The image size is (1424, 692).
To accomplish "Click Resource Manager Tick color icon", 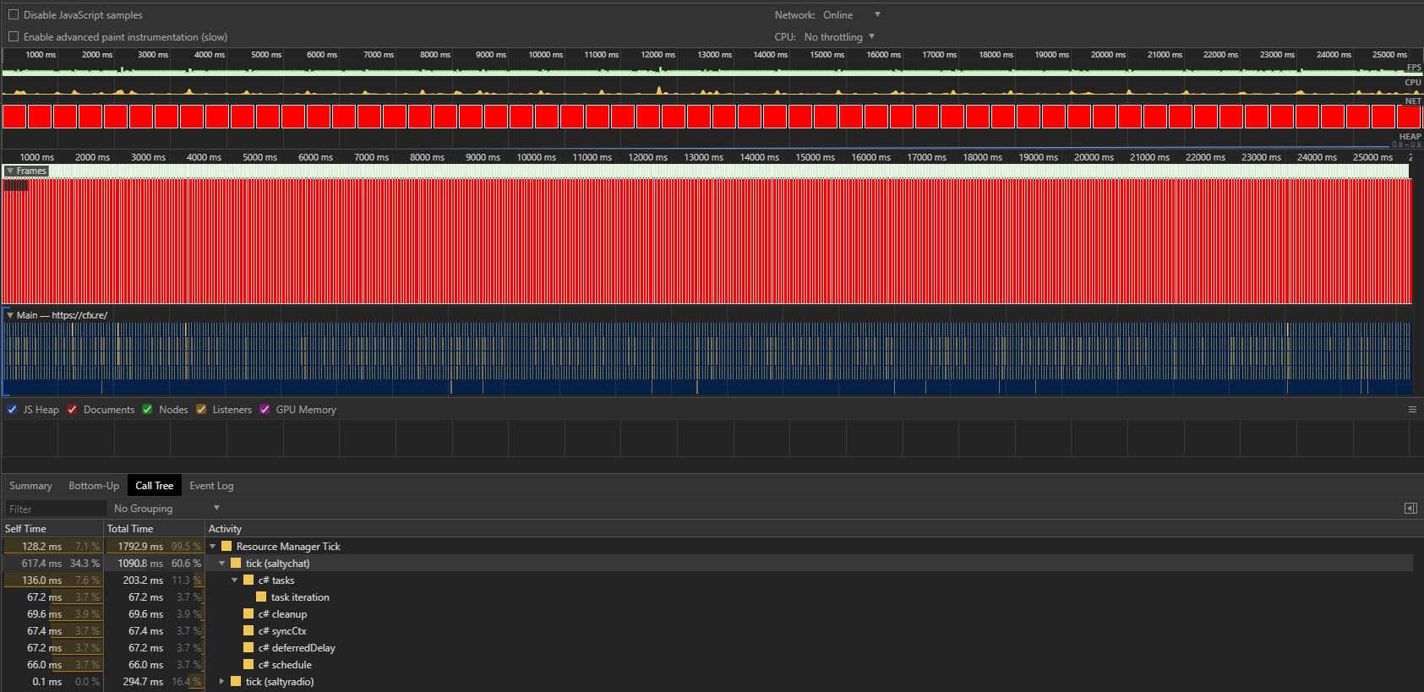I will click(226, 547).
